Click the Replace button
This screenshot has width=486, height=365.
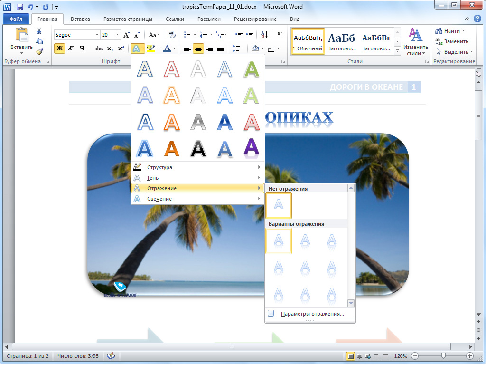point(452,41)
